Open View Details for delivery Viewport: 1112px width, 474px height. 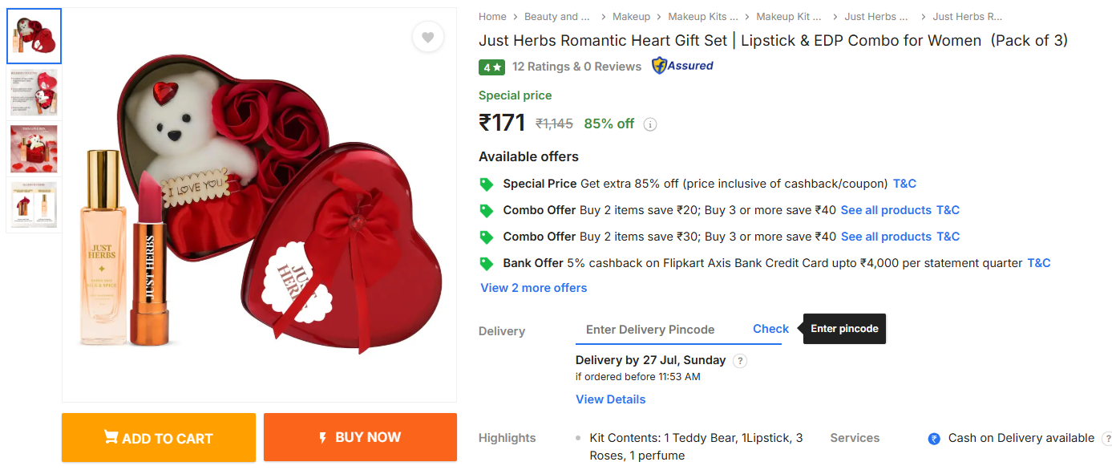click(x=610, y=399)
